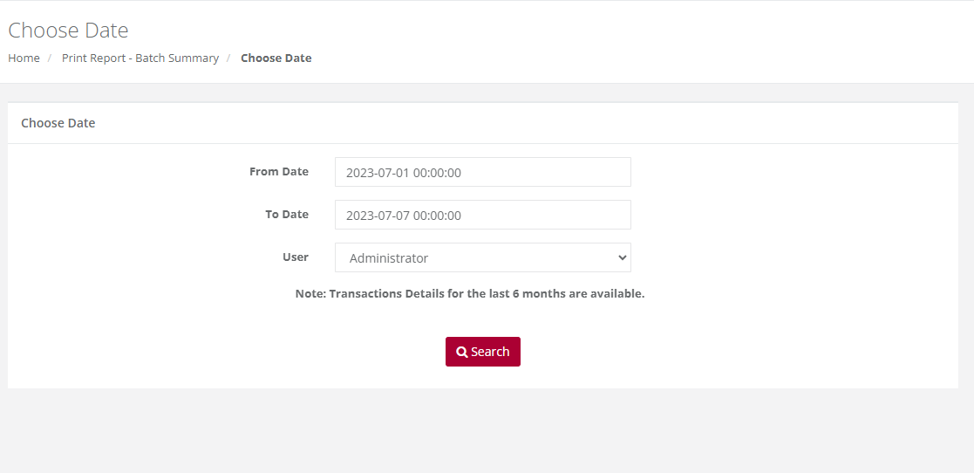Click the Choose Date panel header
Screen dimensions: 974x473
[58, 123]
